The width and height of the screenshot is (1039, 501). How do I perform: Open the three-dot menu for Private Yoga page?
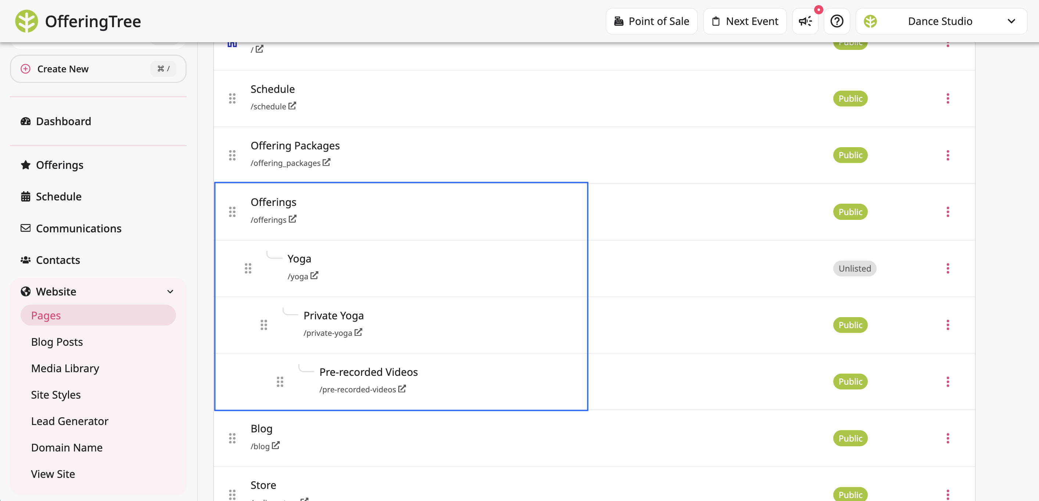click(948, 325)
